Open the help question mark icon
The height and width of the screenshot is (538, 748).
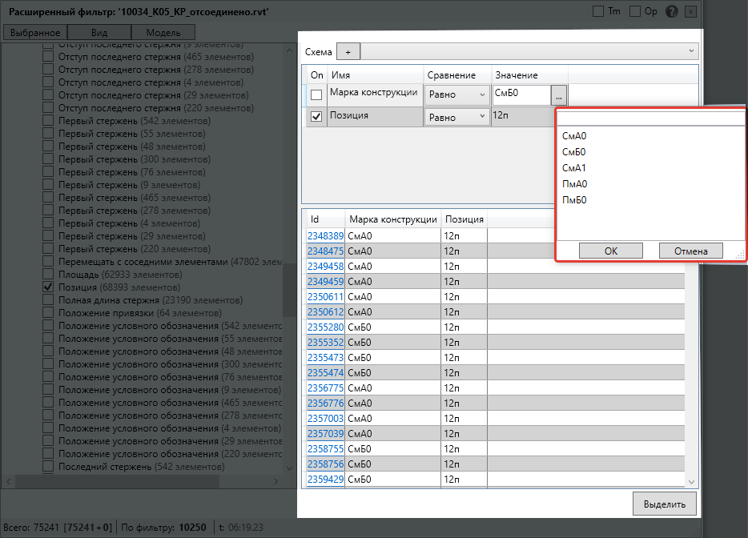(671, 11)
